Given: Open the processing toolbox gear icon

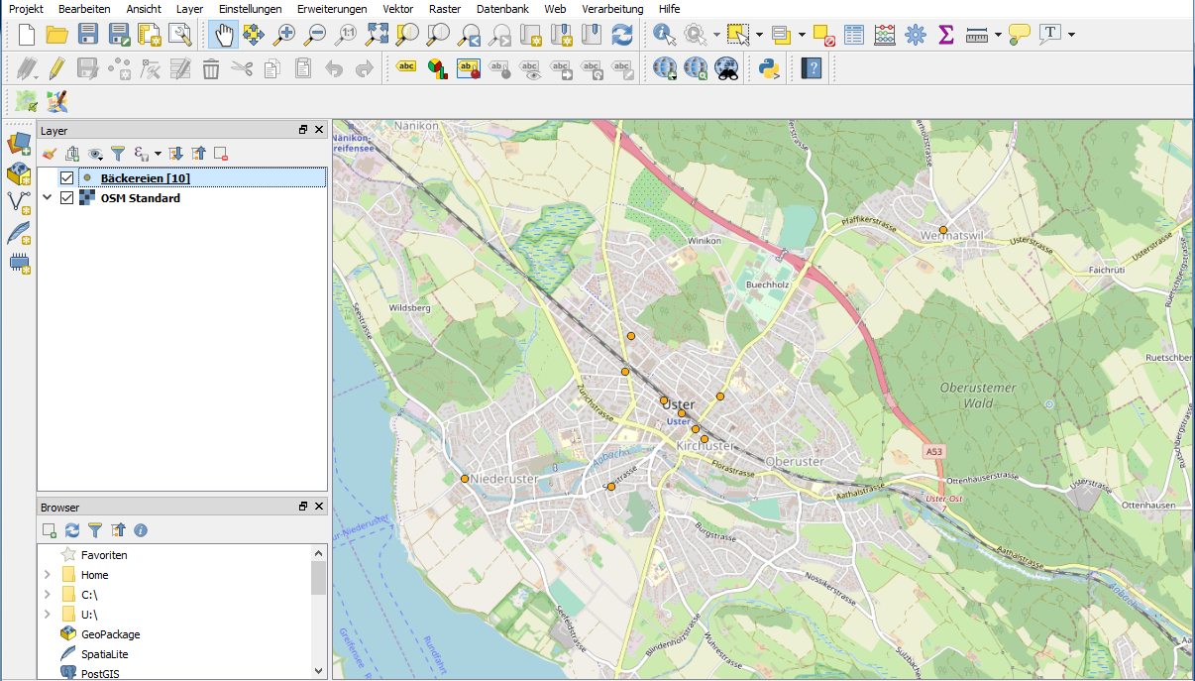Looking at the screenshot, I should (915, 35).
